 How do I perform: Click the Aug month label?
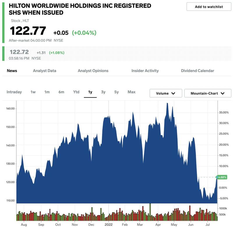click(24, 224)
